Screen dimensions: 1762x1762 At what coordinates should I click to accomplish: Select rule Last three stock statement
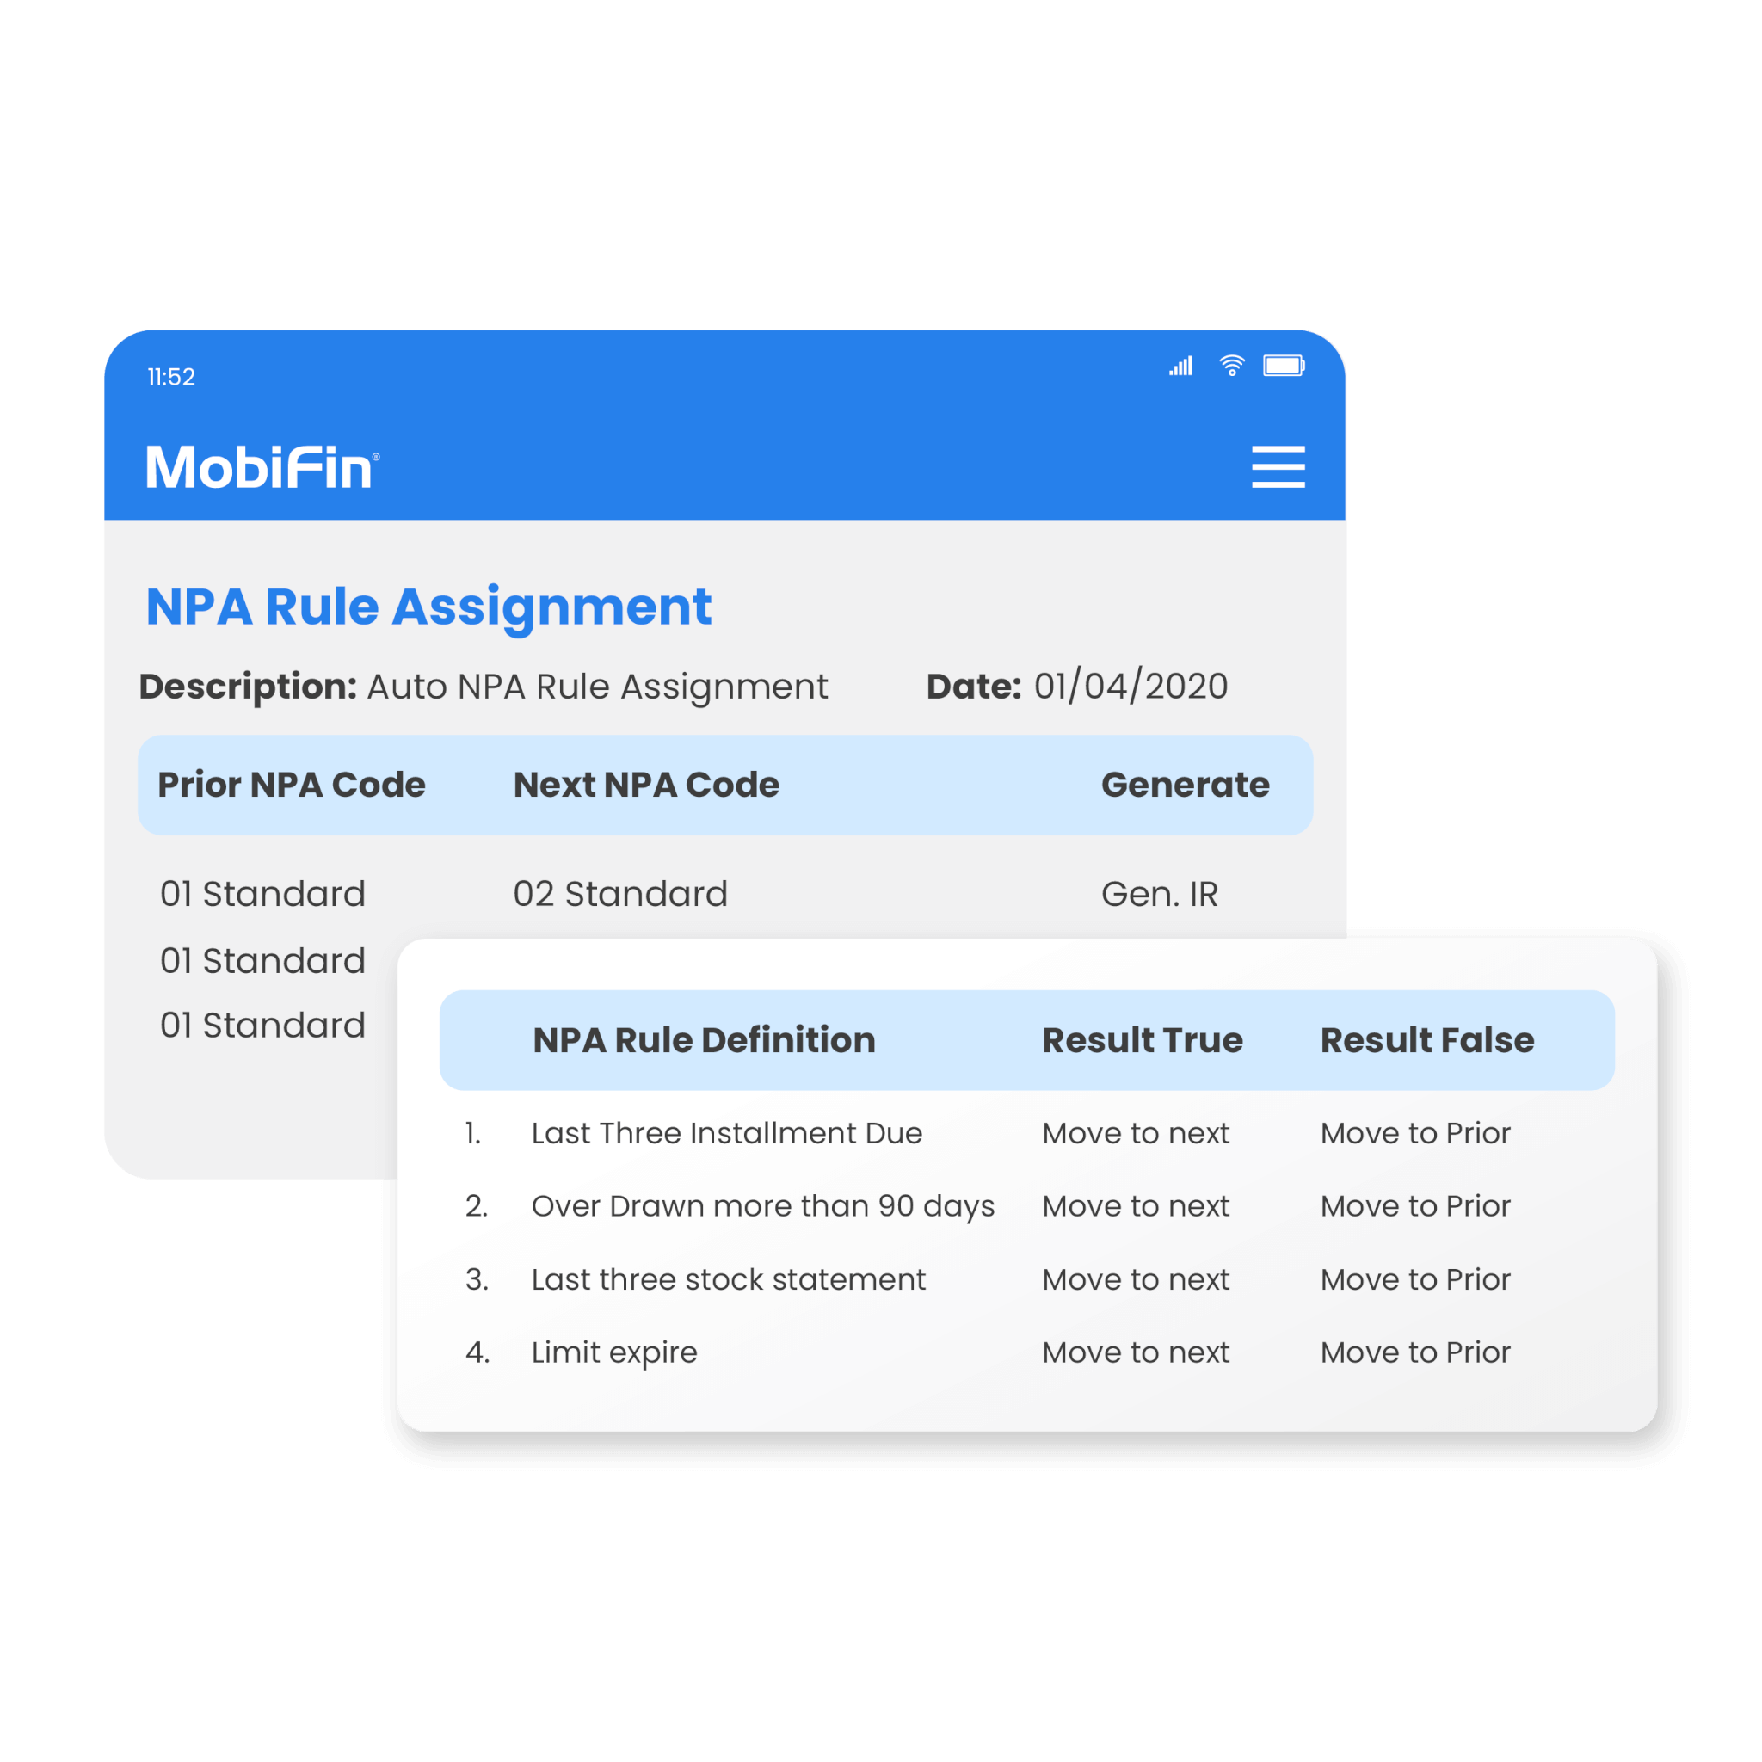(x=729, y=1279)
